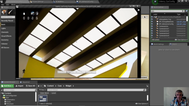Select the Paint brush mode icon
The image size is (189, 106).
tap(10, 12)
